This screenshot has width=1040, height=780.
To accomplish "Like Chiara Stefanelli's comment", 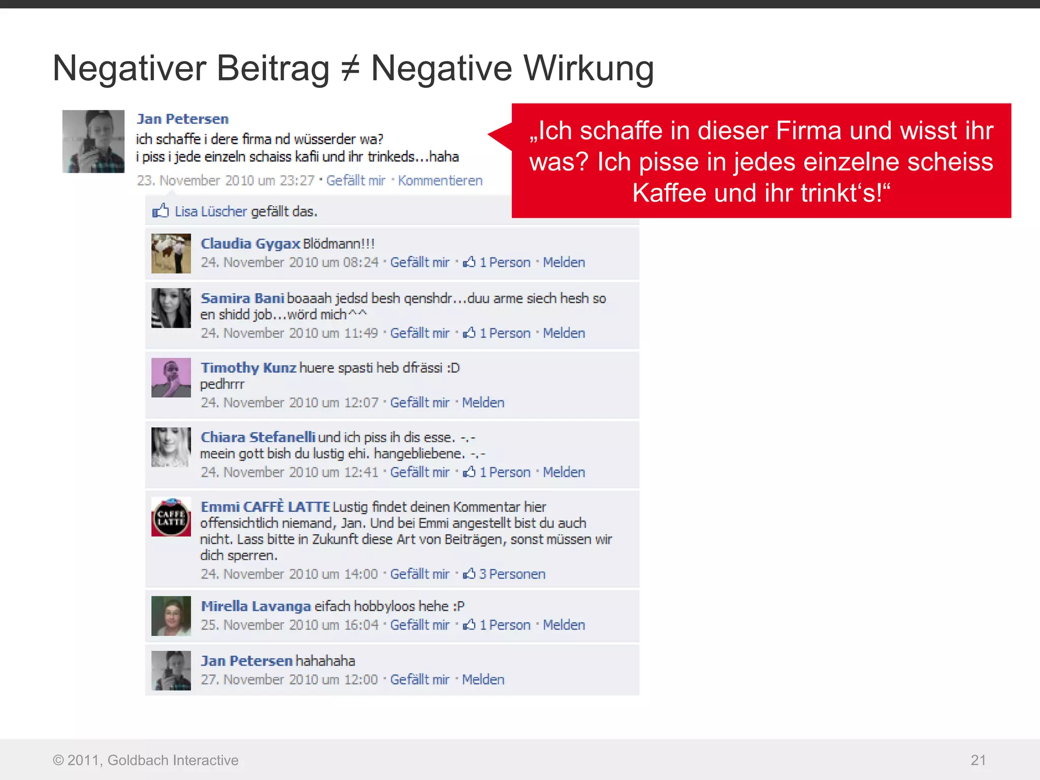I will point(419,472).
